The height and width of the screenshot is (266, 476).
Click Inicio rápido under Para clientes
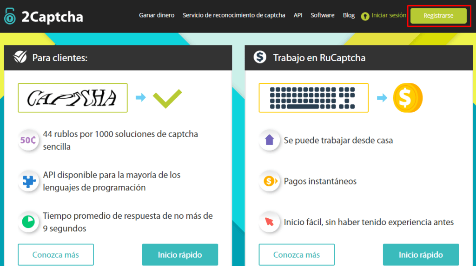(180, 254)
